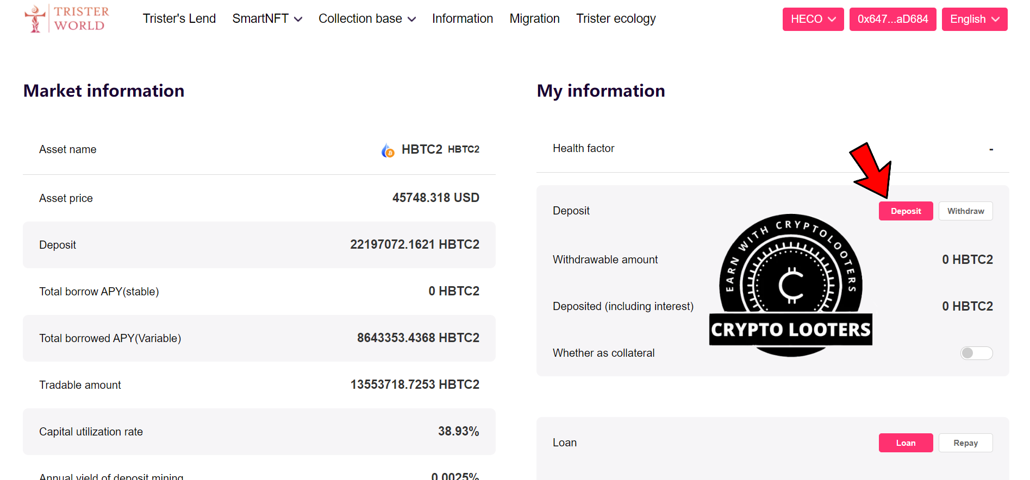
Task: Click the Repay button
Action: click(x=965, y=443)
